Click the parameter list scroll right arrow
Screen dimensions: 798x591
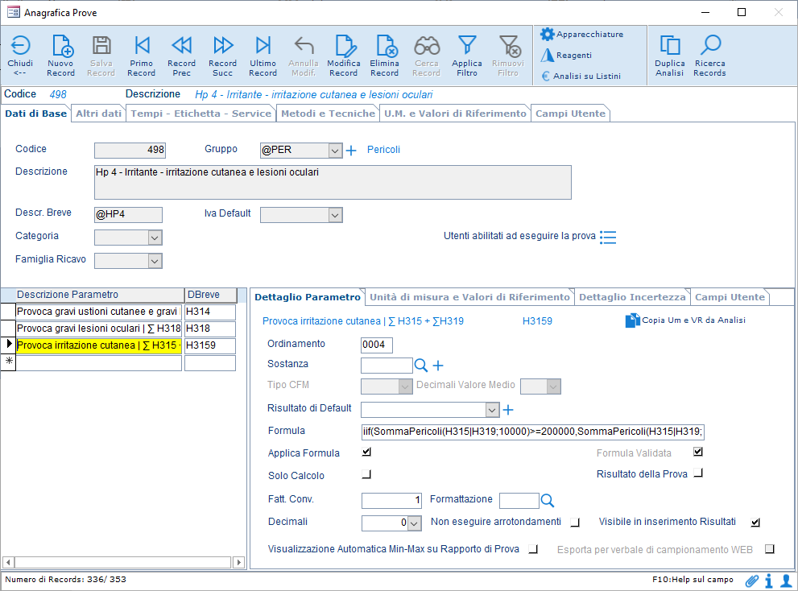click(x=238, y=563)
